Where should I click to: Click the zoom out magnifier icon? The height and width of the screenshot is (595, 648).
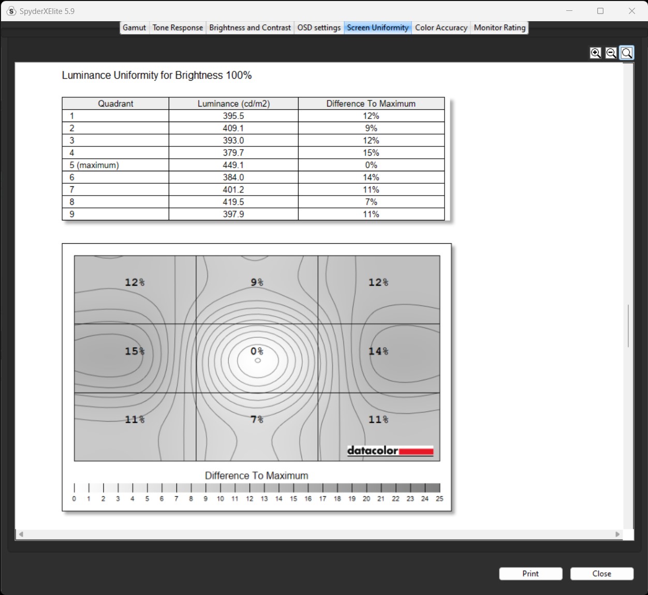(x=611, y=53)
